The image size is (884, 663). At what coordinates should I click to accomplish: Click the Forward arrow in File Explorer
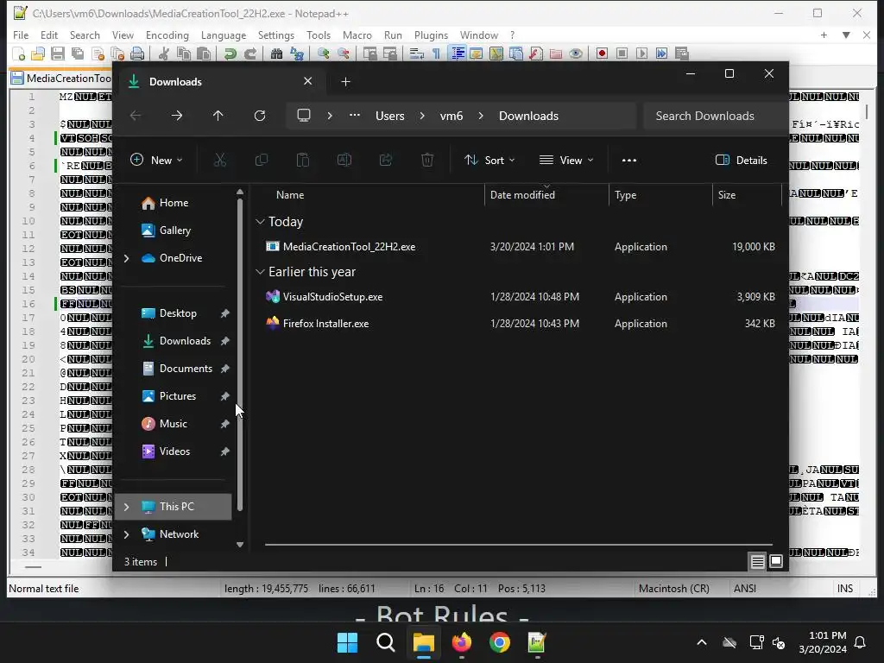(176, 116)
